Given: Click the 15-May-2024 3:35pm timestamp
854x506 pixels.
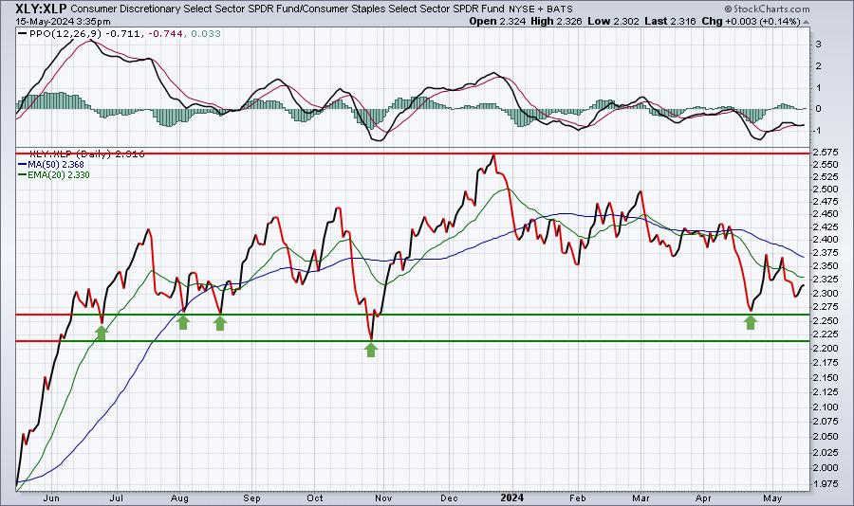Looking at the screenshot, I should coord(63,22).
